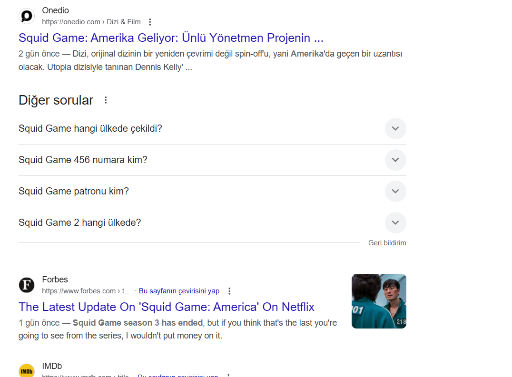The height and width of the screenshot is (377, 512).
Task: Expand 'Squid Game hangi ülkede çekildi?' question
Action: click(395, 128)
